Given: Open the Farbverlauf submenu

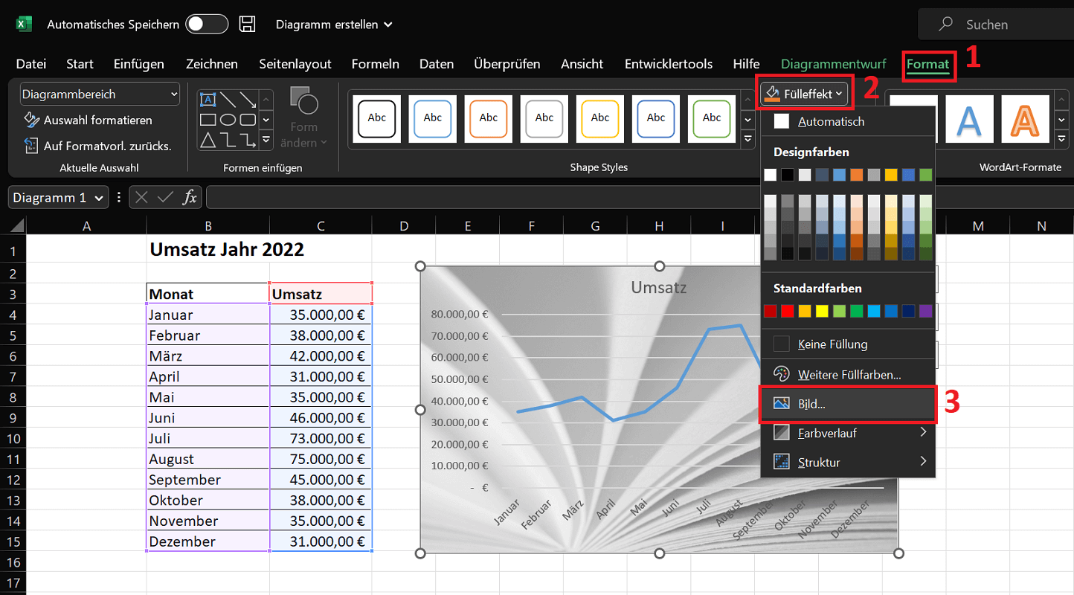Looking at the screenshot, I should coord(847,432).
